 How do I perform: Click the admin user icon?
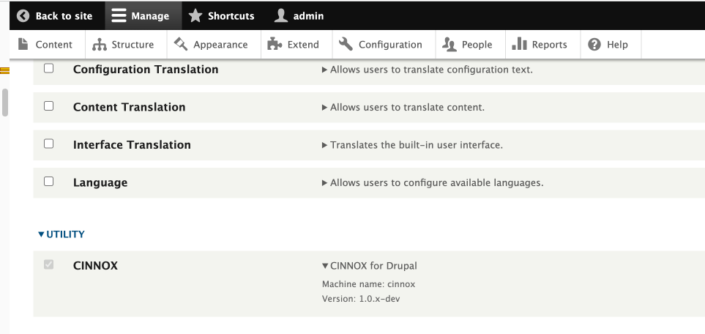click(280, 15)
